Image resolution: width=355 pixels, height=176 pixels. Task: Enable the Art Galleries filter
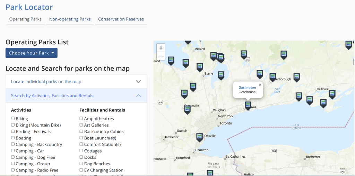81,125
